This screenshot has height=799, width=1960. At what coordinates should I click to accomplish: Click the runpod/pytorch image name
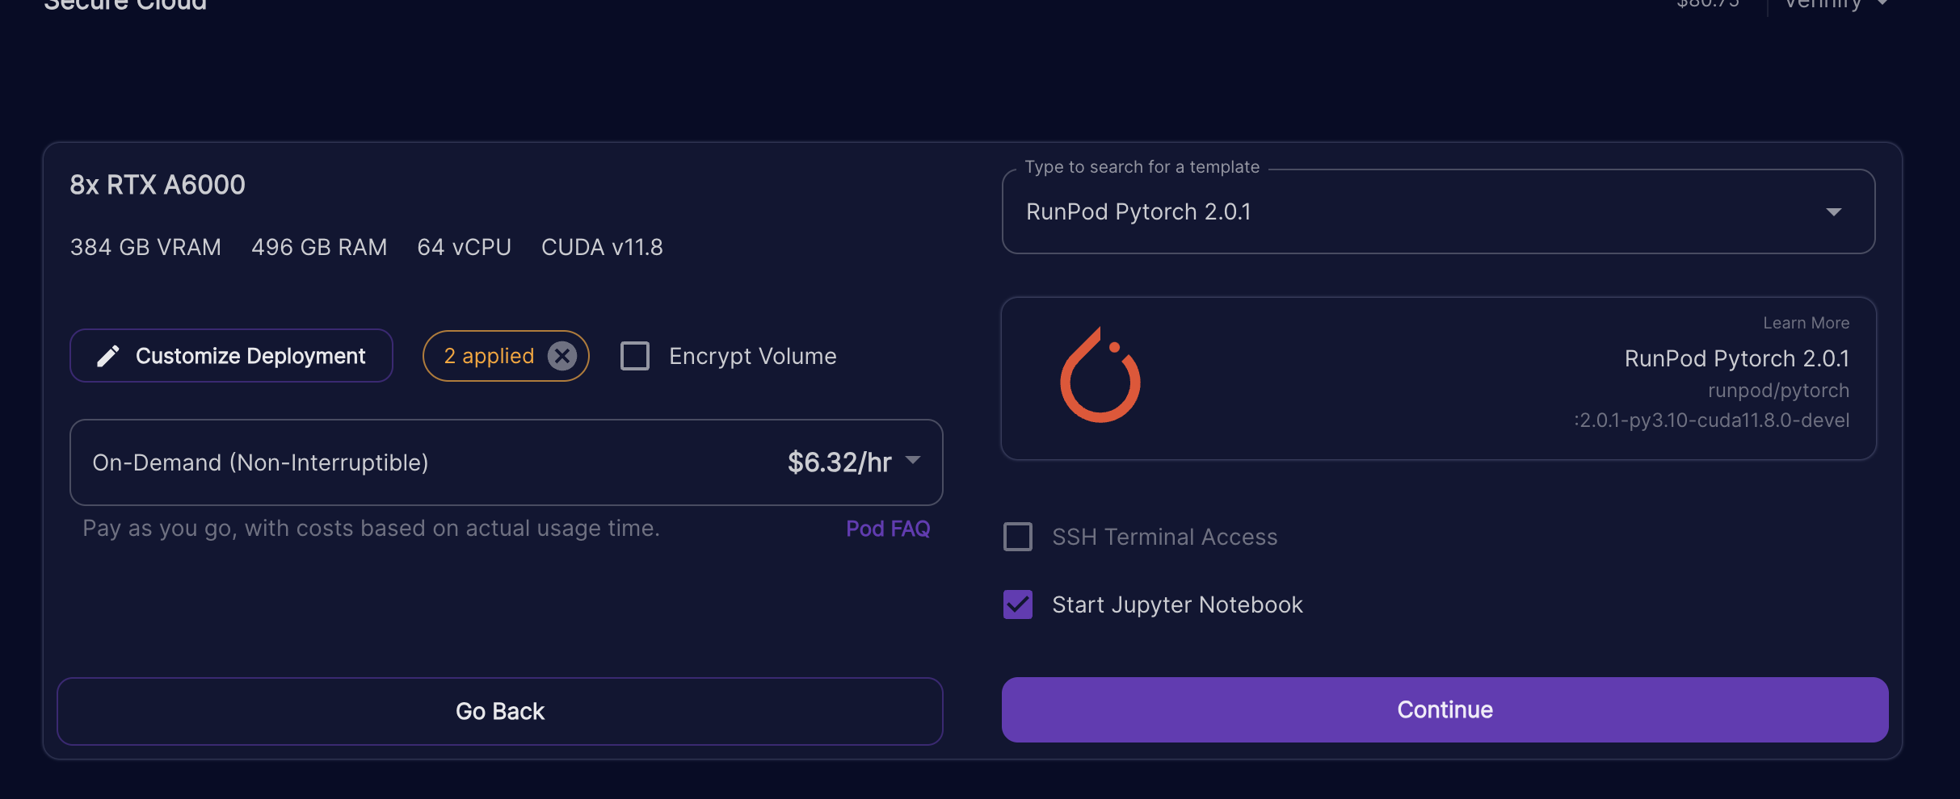1778,391
